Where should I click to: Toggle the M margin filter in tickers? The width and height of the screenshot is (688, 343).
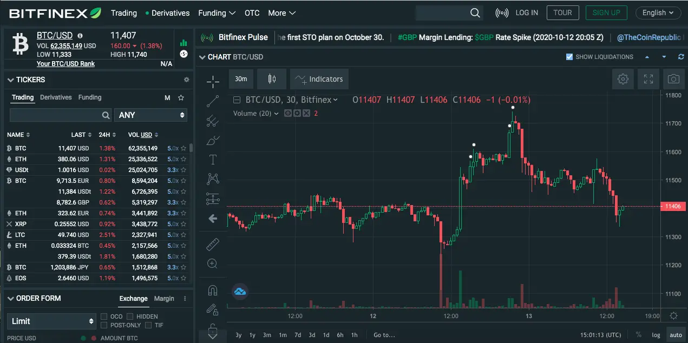[168, 98]
